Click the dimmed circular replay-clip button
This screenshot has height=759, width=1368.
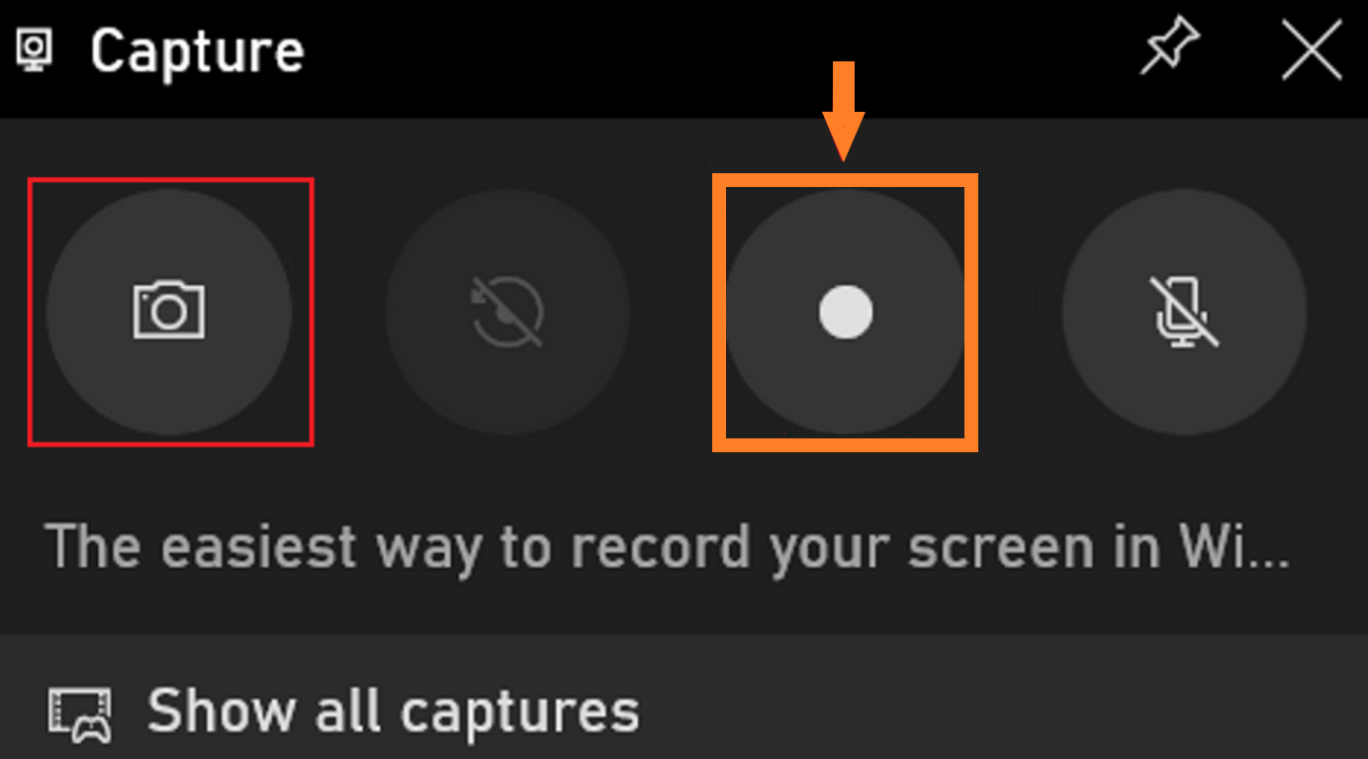pos(507,313)
